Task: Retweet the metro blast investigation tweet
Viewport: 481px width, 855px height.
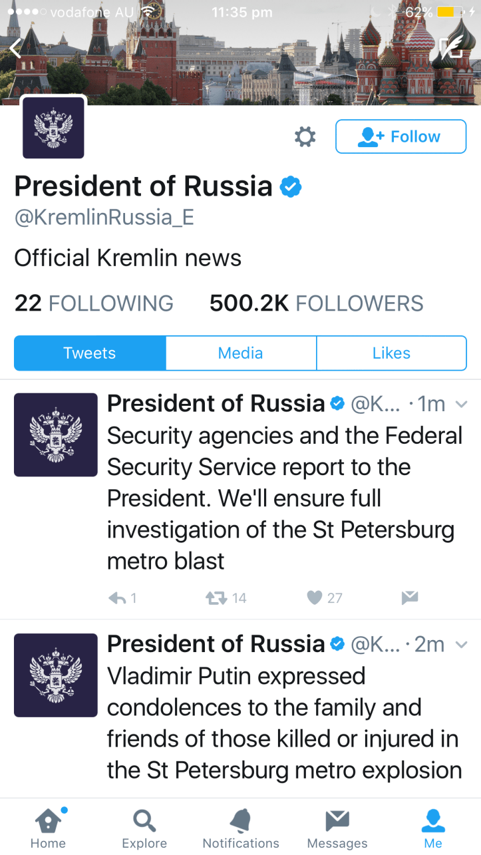Action: 217,598
